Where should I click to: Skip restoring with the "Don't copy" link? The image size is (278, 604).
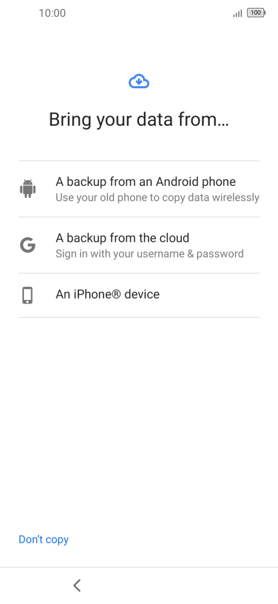tap(44, 539)
